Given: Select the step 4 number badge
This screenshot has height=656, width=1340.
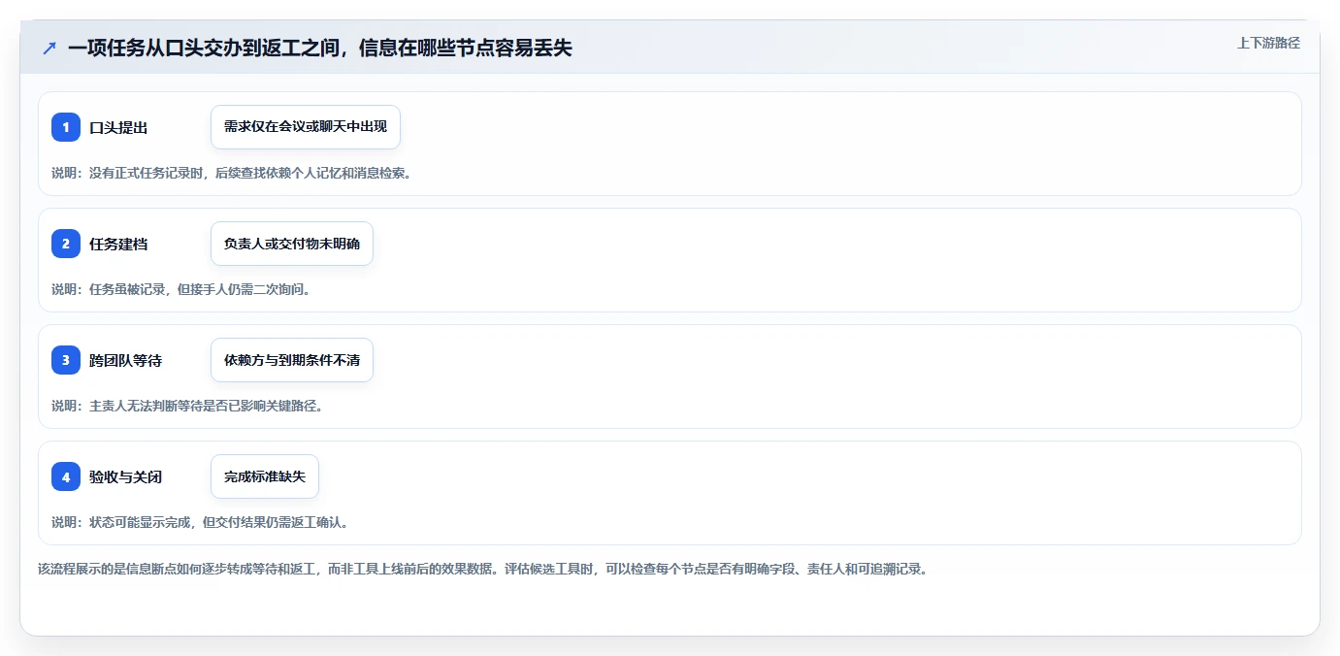Looking at the screenshot, I should pos(66,476).
